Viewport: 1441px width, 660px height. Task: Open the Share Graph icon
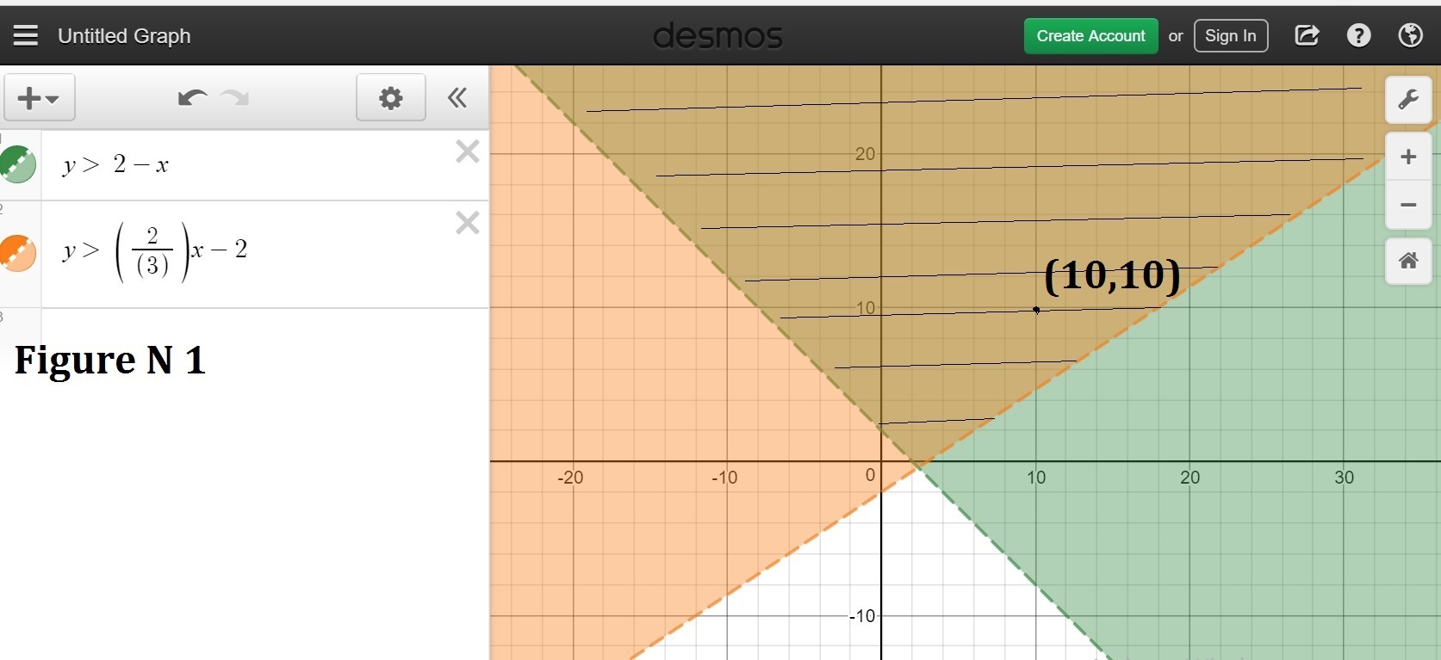[x=1307, y=35]
